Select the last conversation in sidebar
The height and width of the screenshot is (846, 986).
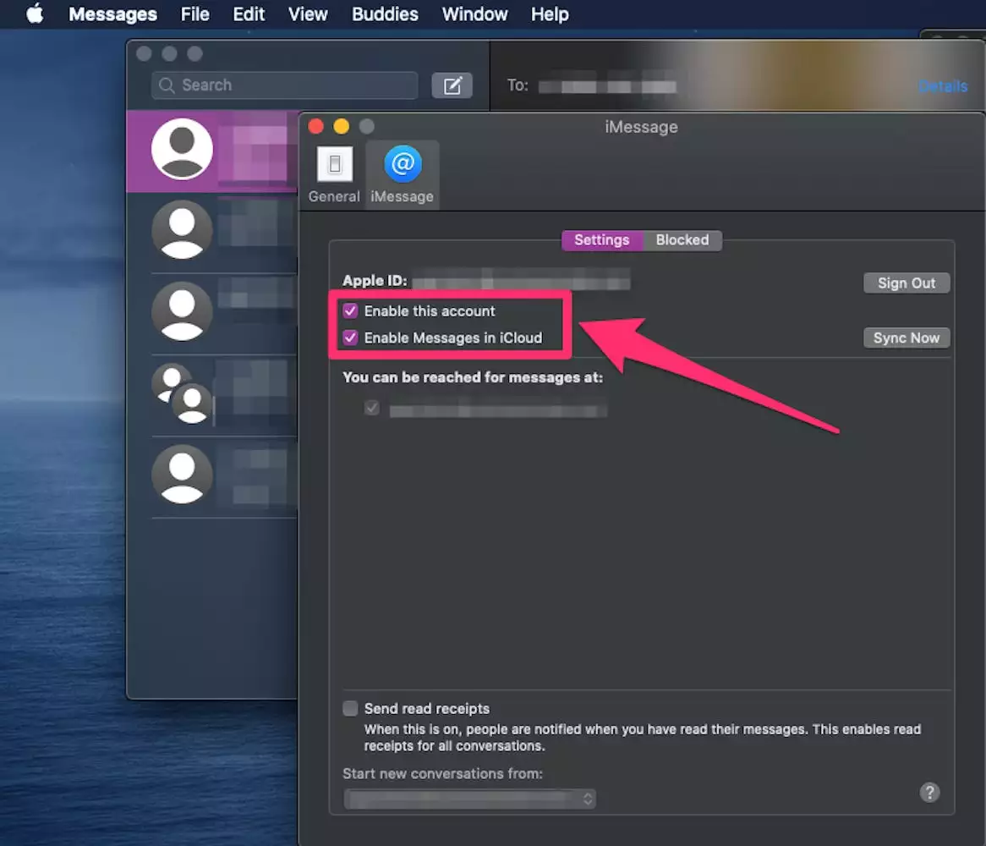point(212,476)
